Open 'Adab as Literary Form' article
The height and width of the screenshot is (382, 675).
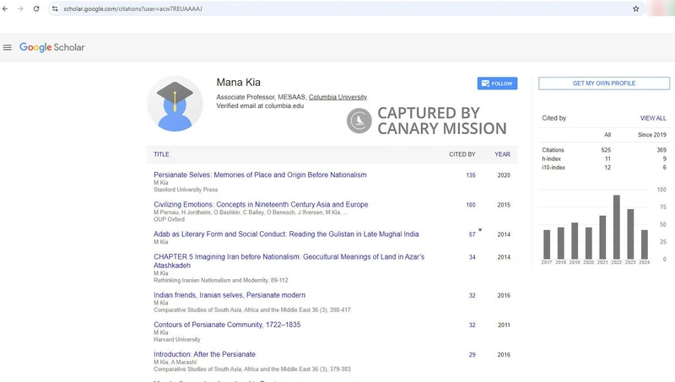pos(286,234)
